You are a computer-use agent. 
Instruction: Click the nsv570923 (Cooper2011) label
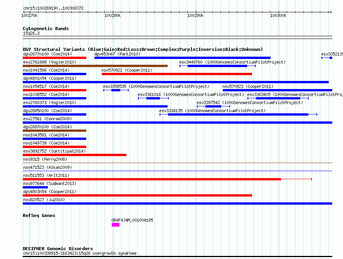[248, 86]
